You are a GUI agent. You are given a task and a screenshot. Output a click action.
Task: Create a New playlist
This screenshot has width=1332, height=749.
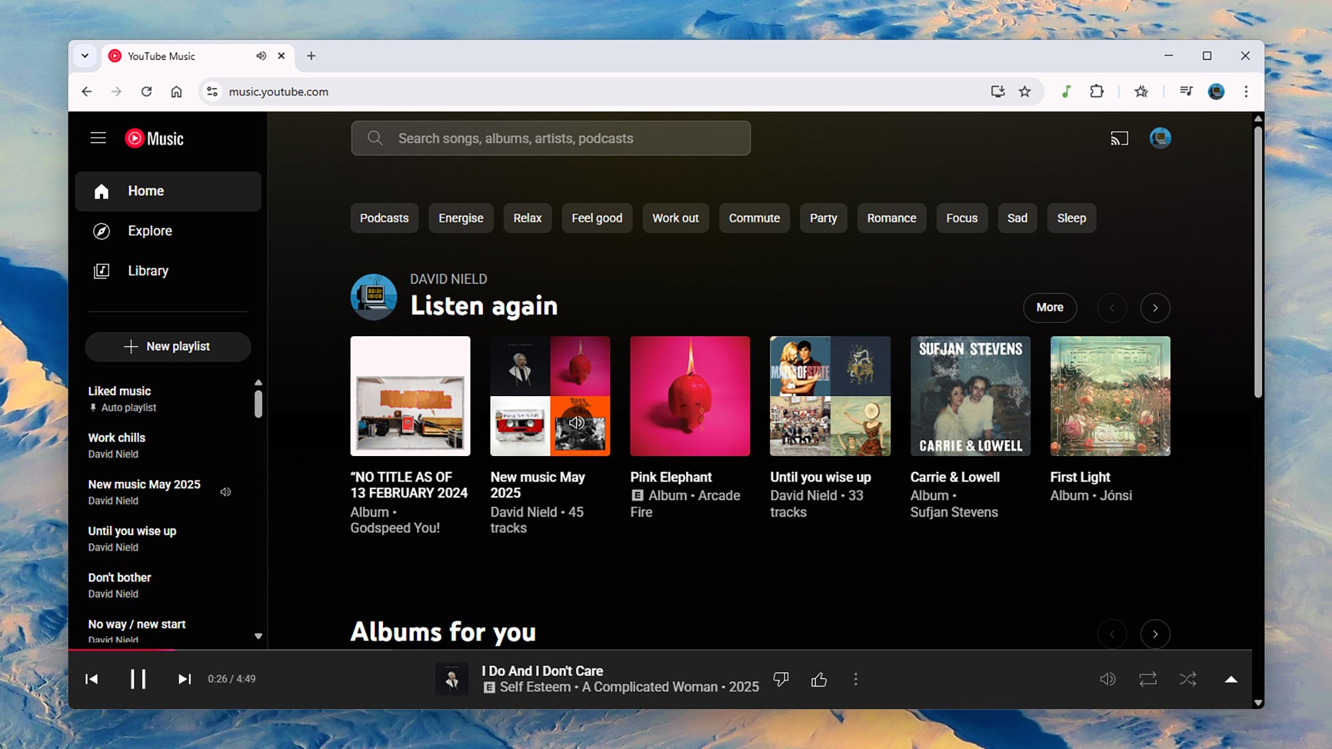(167, 346)
